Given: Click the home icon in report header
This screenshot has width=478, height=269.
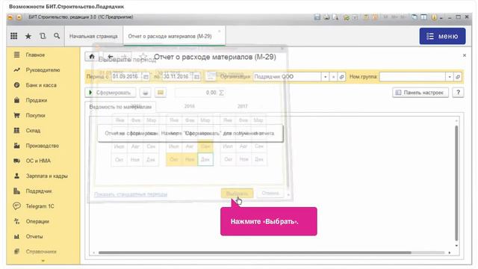Looking at the screenshot, I should point(92,57).
